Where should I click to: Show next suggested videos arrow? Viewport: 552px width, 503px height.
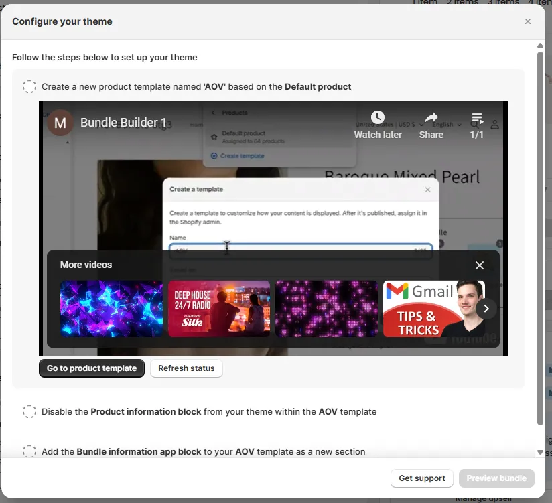pyautogui.click(x=486, y=309)
